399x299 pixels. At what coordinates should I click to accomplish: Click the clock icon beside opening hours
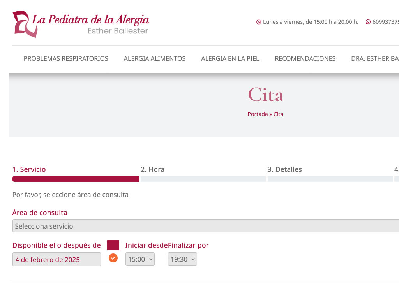point(259,22)
